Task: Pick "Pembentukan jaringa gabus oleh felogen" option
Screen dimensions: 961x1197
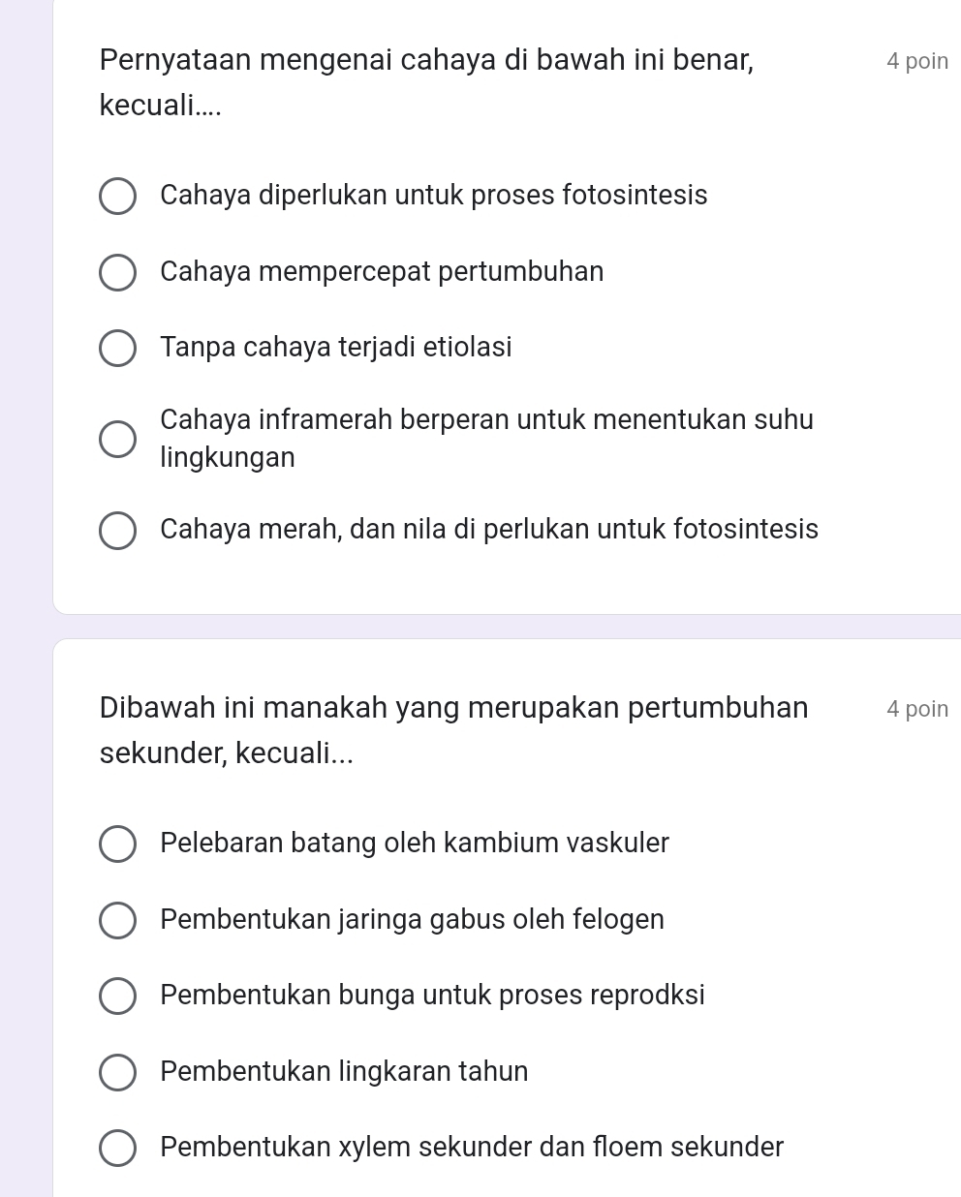Action: pos(118,920)
